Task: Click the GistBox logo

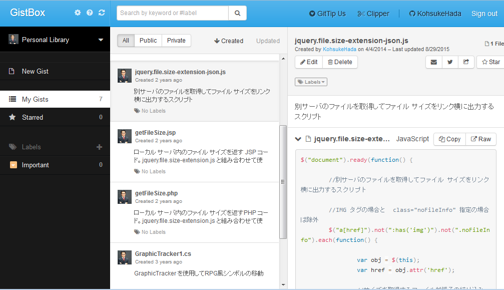Action: 28,13
